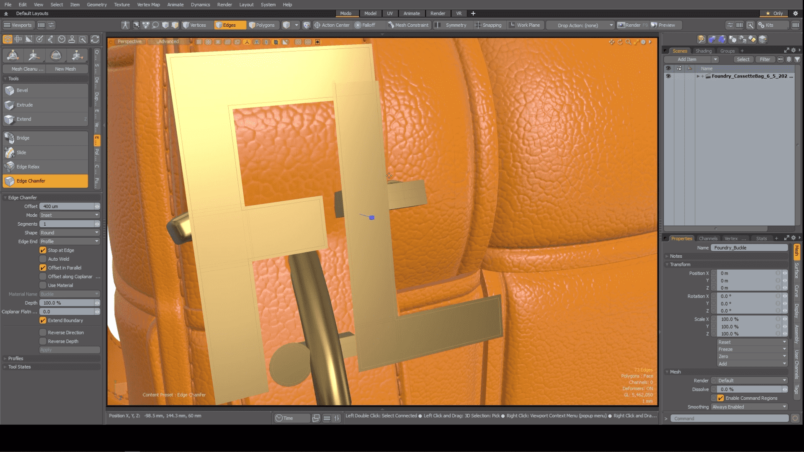Toggle Enable Command Regions checkbox
Viewport: 804px width, 452px height.
(721, 398)
